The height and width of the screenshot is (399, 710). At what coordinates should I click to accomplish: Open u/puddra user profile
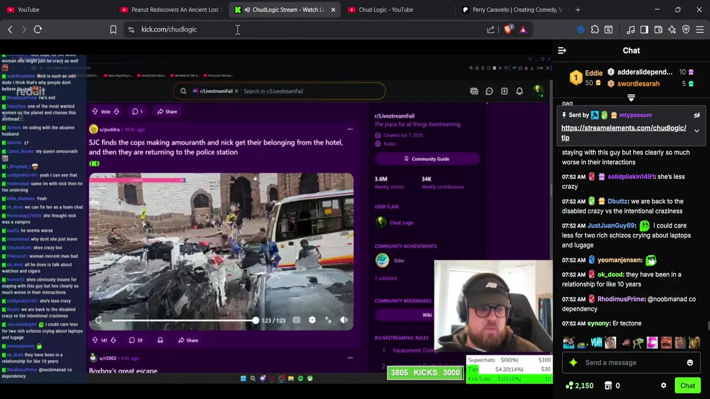click(109, 129)
